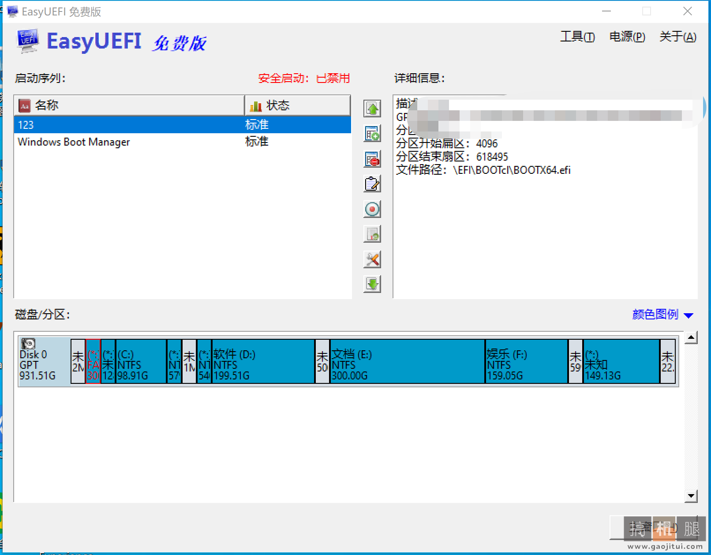Select Disk 0 GPT 931.51G
Image resolution: width=711 pixels, height=555 pixels.
click(x=44, y=361)
